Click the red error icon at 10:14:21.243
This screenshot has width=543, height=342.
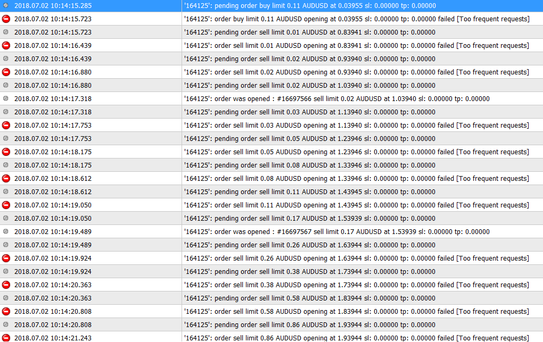tap(6, 338)
